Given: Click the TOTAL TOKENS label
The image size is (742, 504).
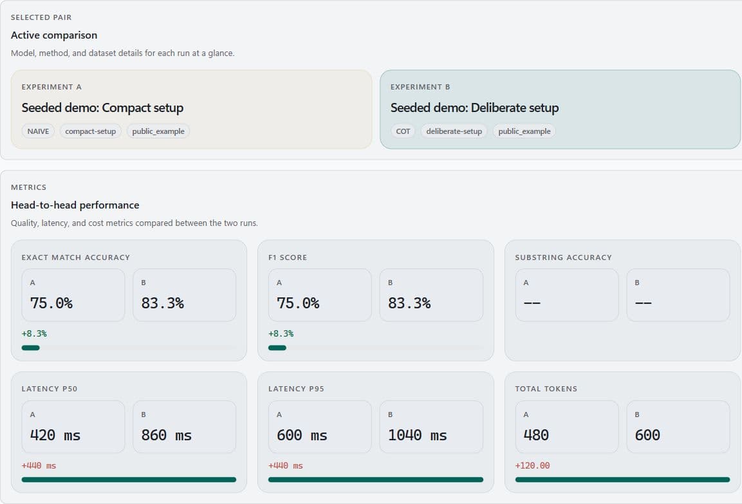Looking at the screenshot, I should (x=546, y=389).
